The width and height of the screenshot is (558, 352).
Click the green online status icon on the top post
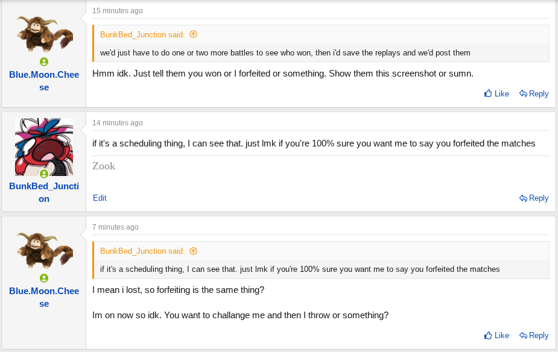click(44, 61)
